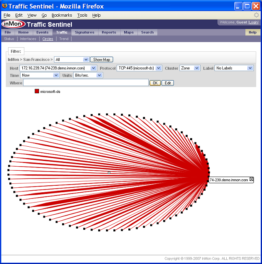This screenshot has width=262, height=264.
Task: Expand the Label No Labels dropdown
Action: 234,68
